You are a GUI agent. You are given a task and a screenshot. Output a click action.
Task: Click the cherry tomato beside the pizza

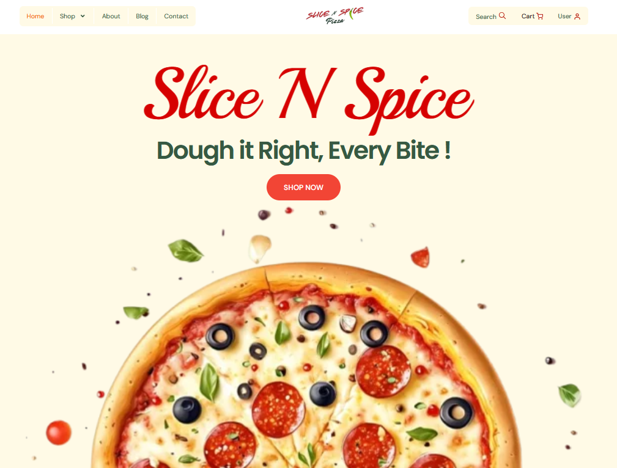[x=59, y=433]
